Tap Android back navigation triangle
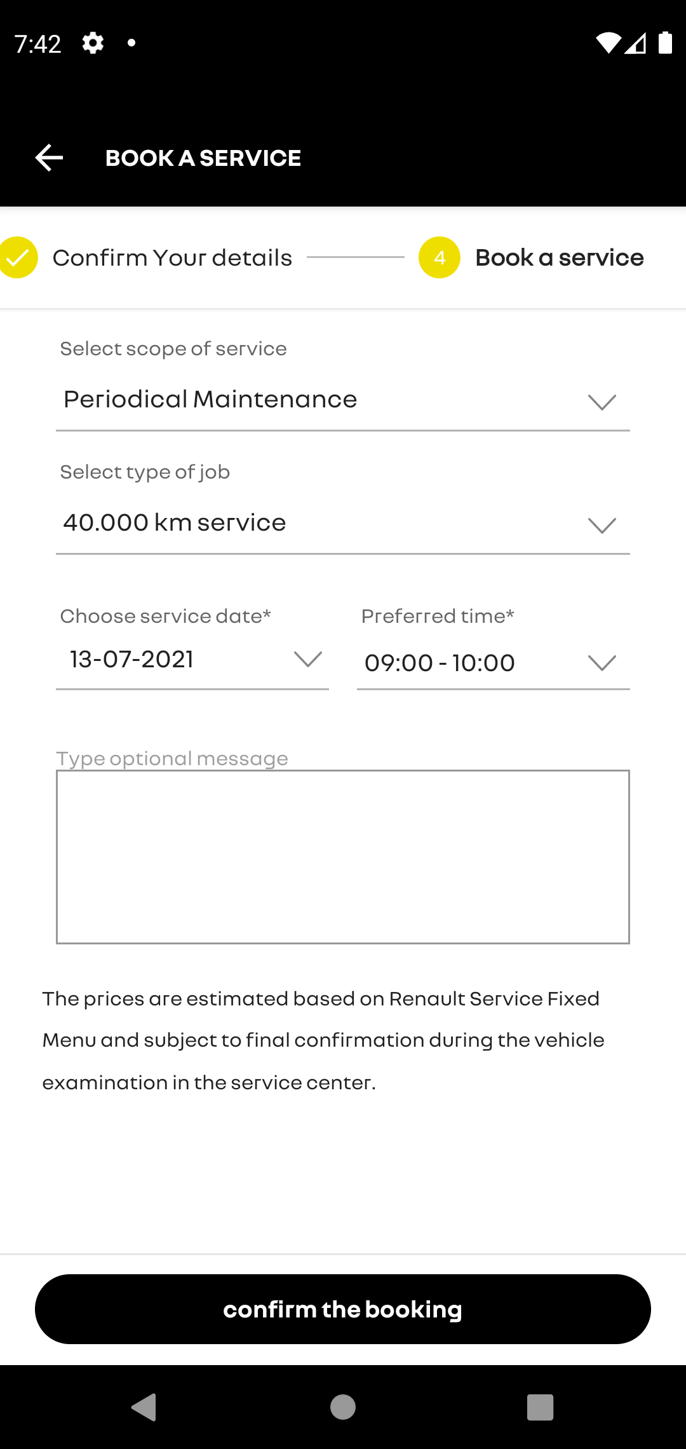Screen dimensions: 686x1449 [144, 1407]
